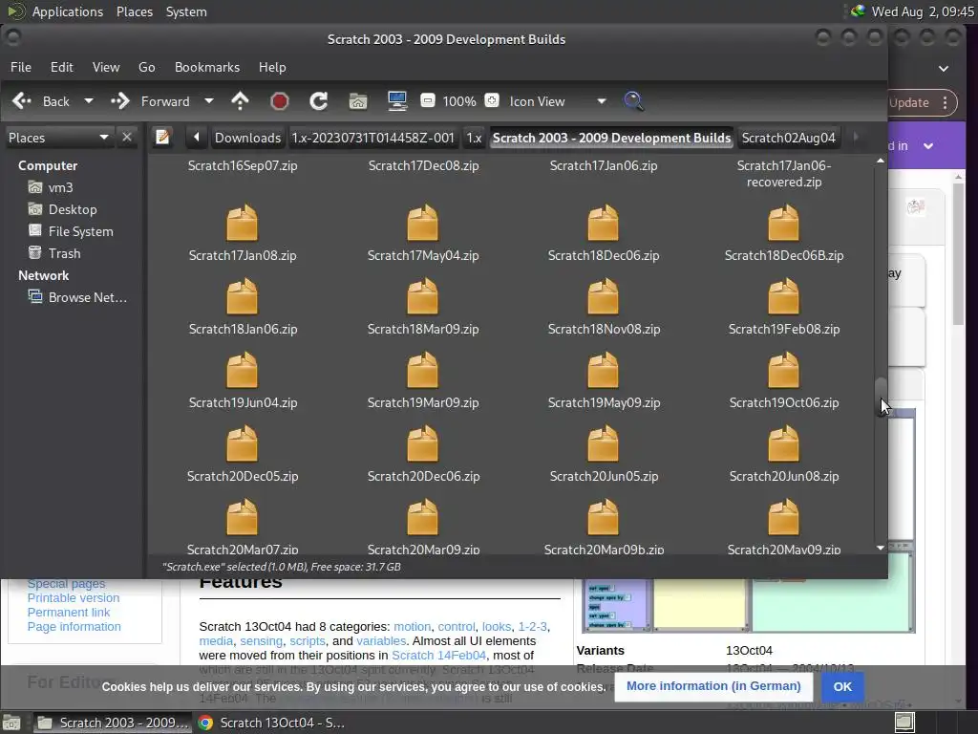978x734 pixels.
Task: Select the Scratch19Oct06.zip archive icon
Action: point(783,370)
